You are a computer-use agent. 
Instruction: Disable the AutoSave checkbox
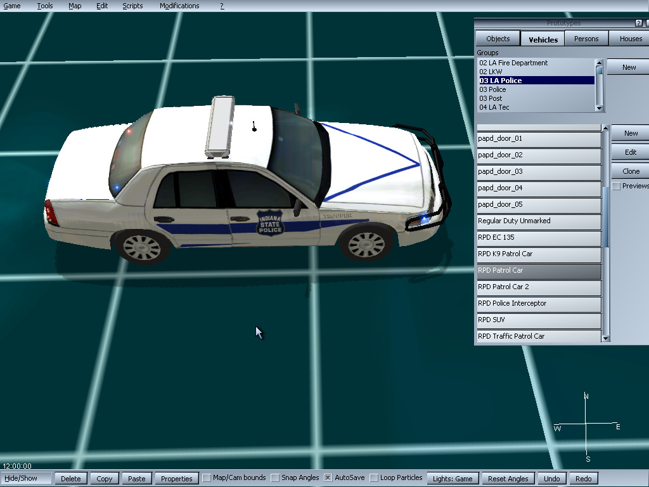click(x=328, y=478)
